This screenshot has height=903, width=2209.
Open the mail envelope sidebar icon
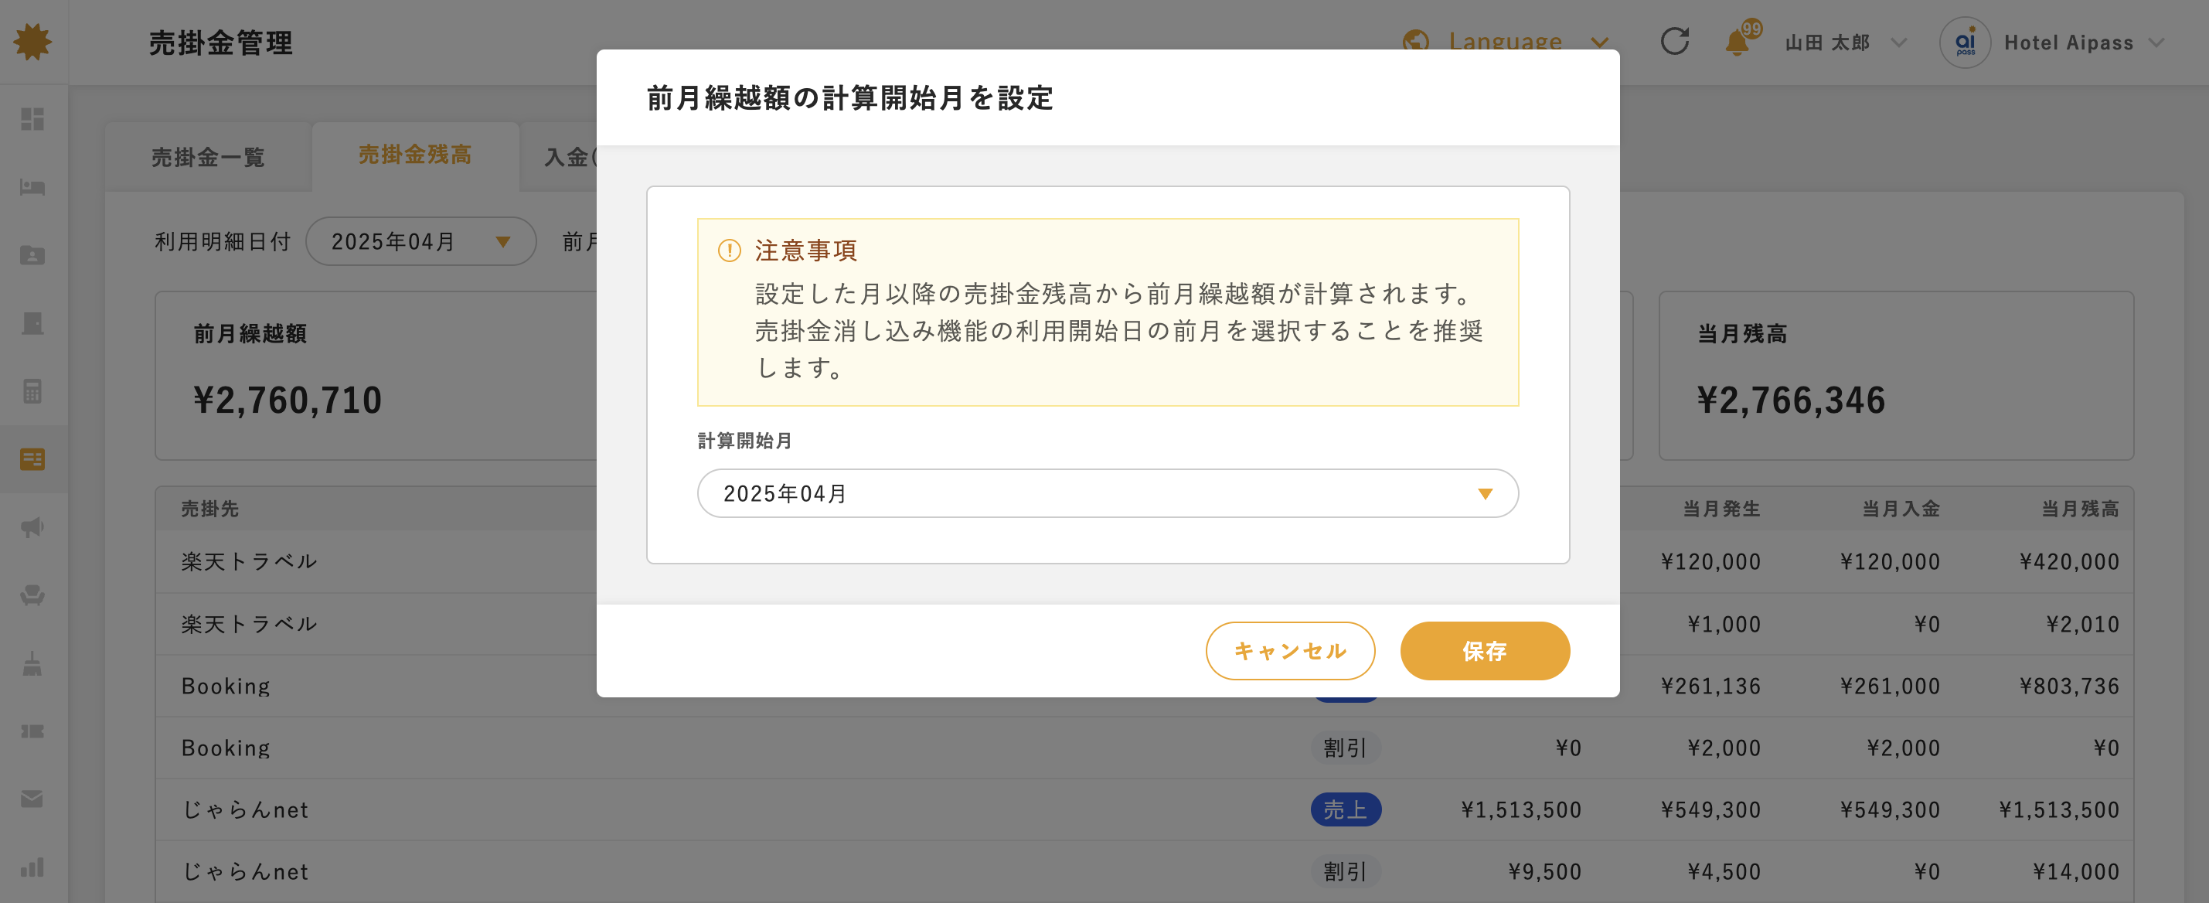(x=32, y=799)
